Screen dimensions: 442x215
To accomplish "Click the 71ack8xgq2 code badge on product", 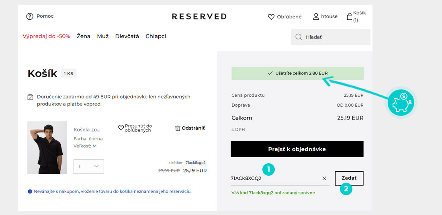I will pos(196,163).
